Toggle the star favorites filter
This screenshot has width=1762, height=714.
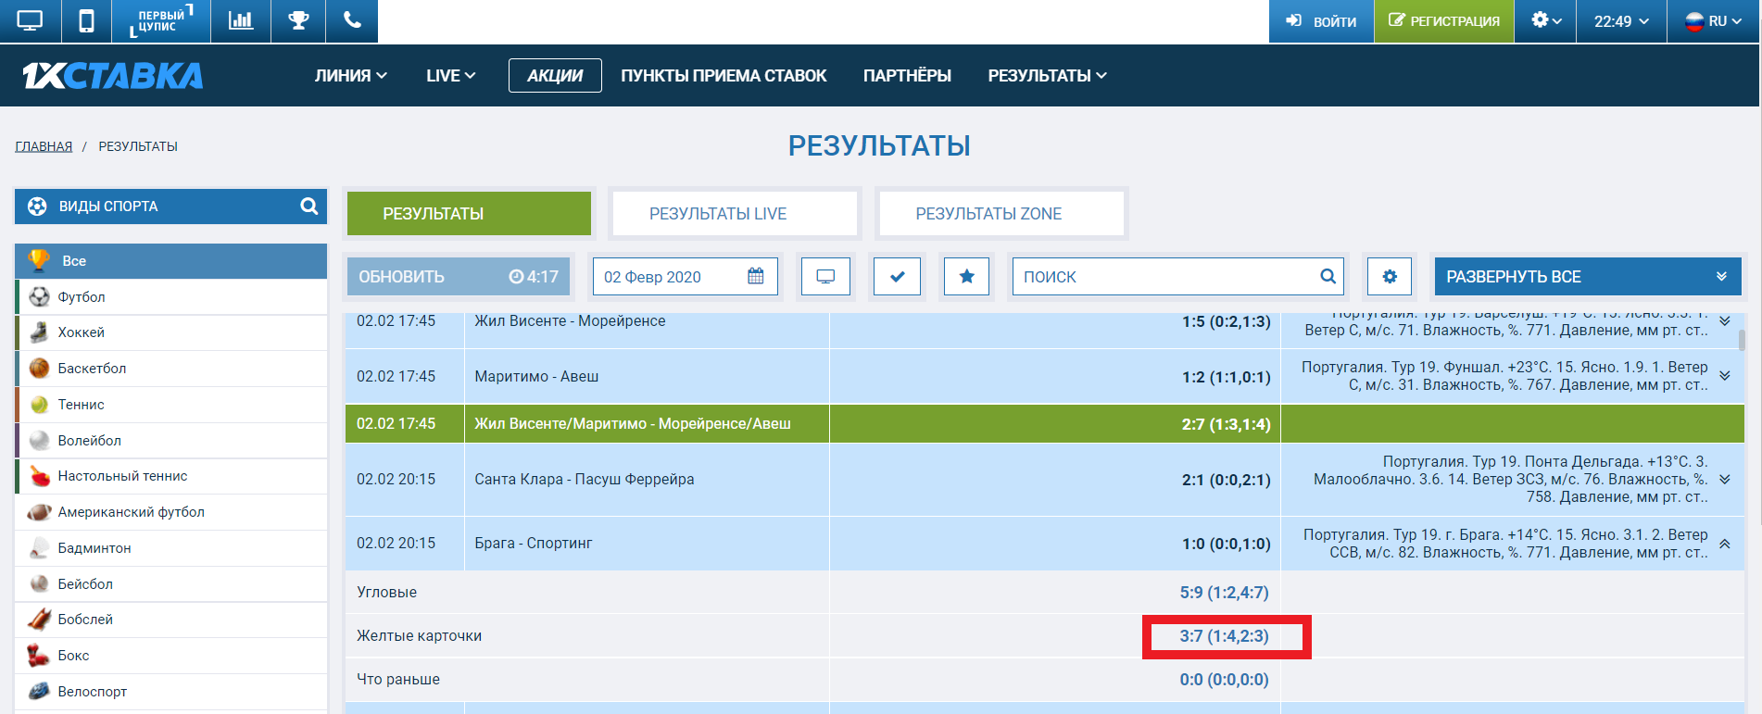966,276
